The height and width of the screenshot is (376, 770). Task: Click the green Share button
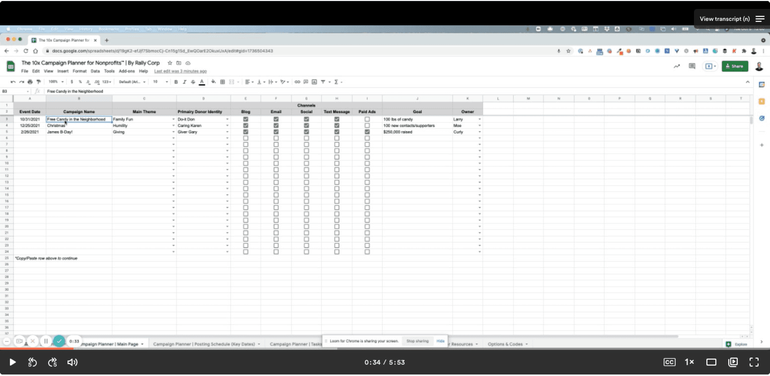point(735,66)
